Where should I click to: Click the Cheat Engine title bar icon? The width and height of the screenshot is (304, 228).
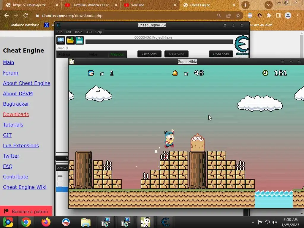pos(59,25)
